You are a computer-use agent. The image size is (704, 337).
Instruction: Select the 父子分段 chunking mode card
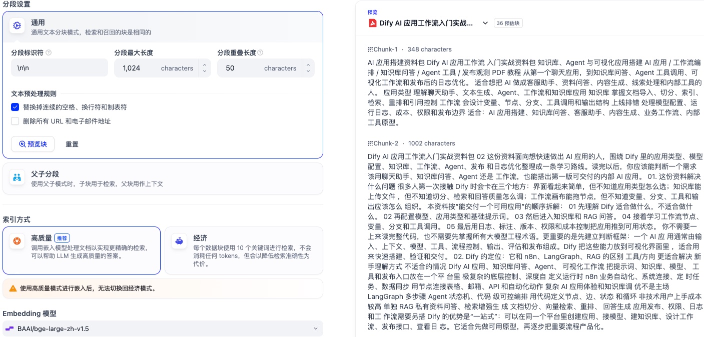(163, 178)
